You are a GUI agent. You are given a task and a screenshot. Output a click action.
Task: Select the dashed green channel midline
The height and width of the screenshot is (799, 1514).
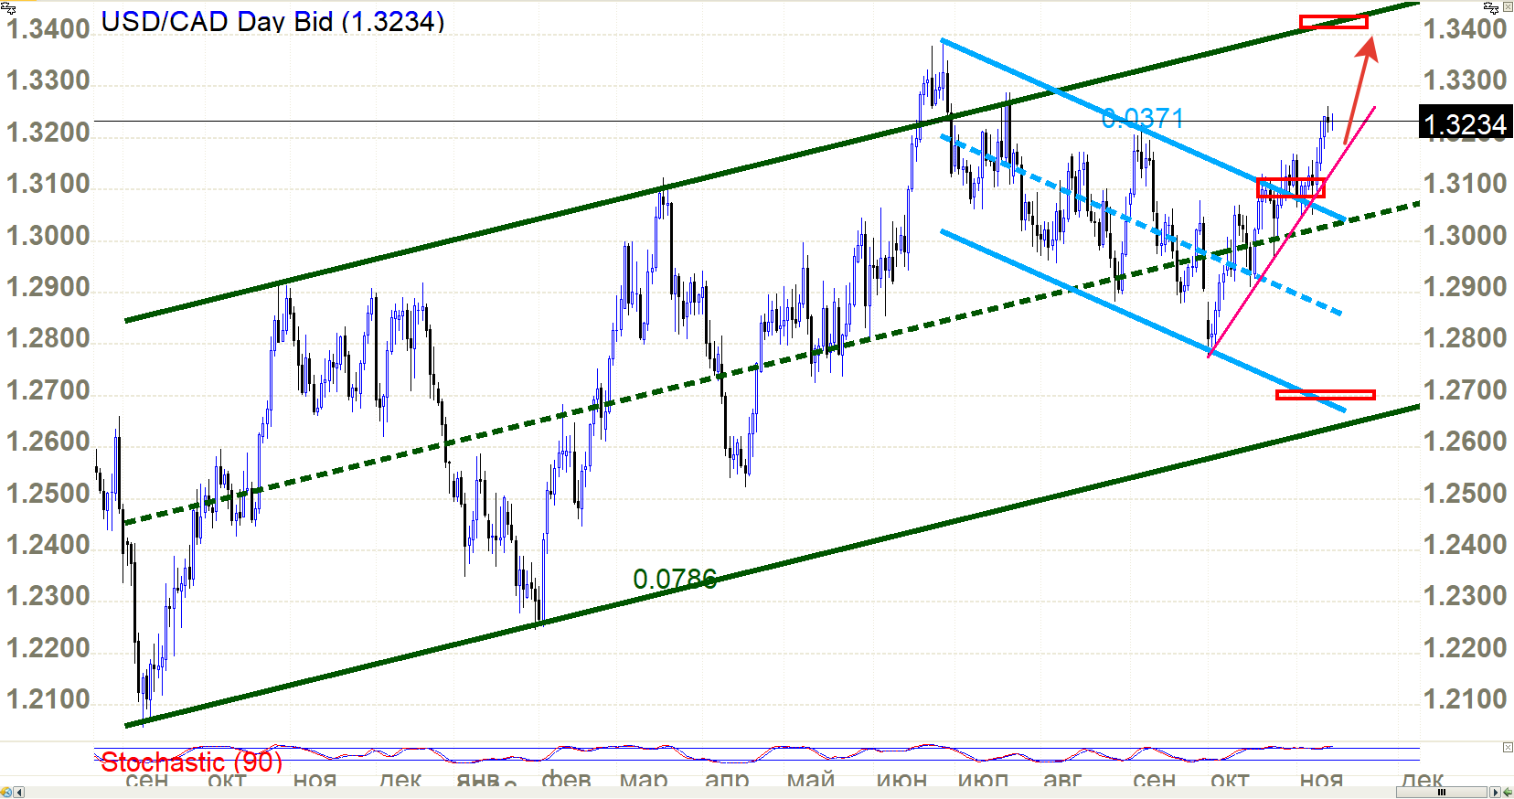tap(771, 363)
